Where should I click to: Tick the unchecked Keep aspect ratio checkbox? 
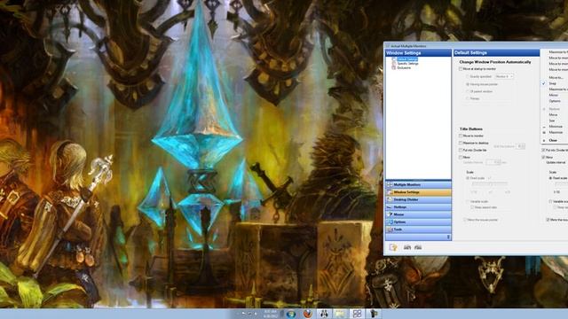472,207
